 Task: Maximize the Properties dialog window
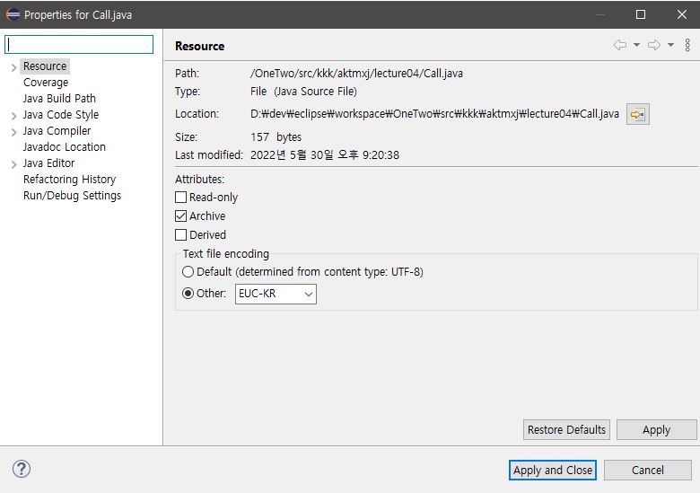(x=641, y=14)
